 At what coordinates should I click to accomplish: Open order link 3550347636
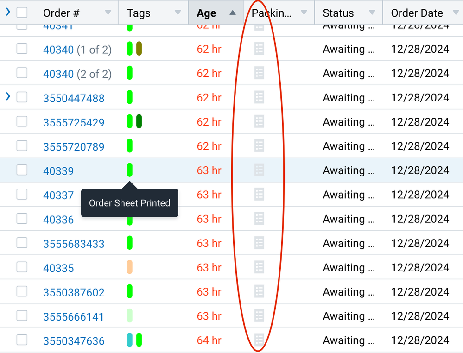click(74, 341)
